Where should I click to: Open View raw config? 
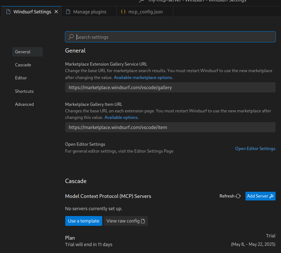tap(126, 221)
